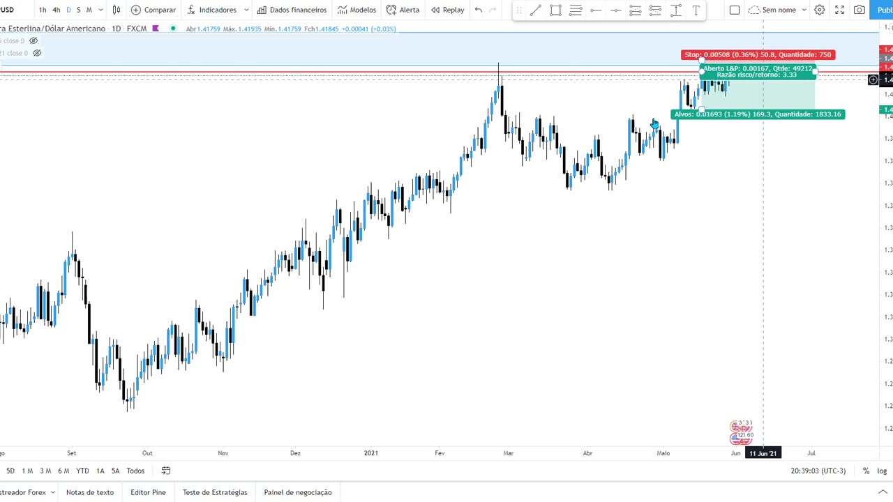The width and height of the screenshot is (893, 502).
Task: Select the trend line drawing tool
Action: [535, 10]
